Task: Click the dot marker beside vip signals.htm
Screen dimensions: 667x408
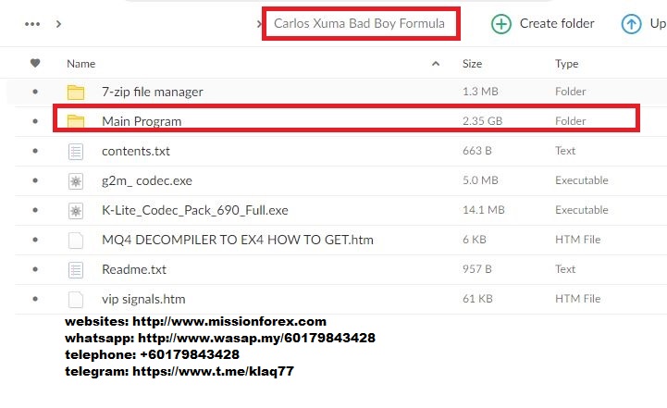Action: (35, 299)
